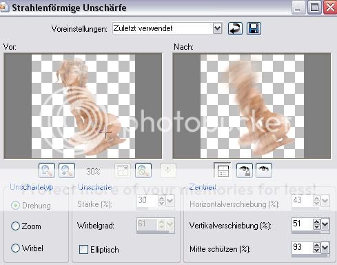Click the save preset floppy disk icon
Screen dimensions: 337x265
(x=254, y=29)
